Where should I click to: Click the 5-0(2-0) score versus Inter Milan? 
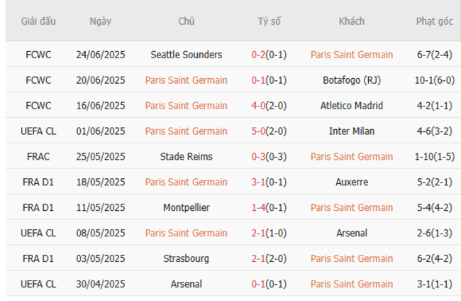pos(269,131)
